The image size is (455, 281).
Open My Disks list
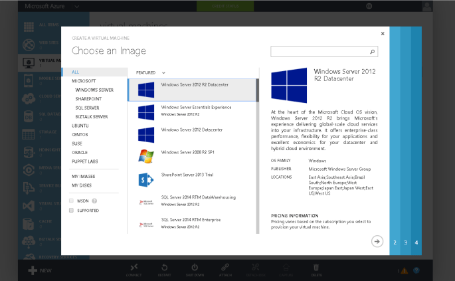click(x=82, y=185)
